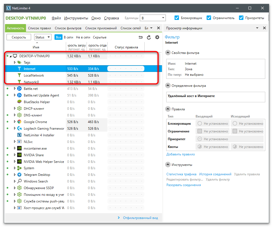Collapse the Правила section

168,109
